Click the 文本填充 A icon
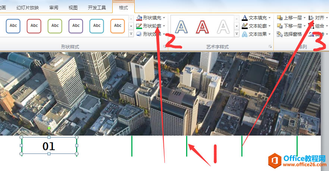This screenshot has height=171, width=329. [245, 18]
